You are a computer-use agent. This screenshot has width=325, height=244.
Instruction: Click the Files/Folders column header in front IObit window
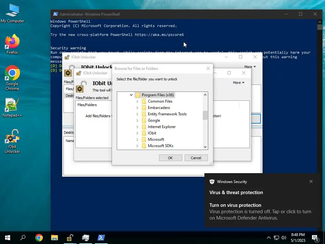click(x=87, y=105)
